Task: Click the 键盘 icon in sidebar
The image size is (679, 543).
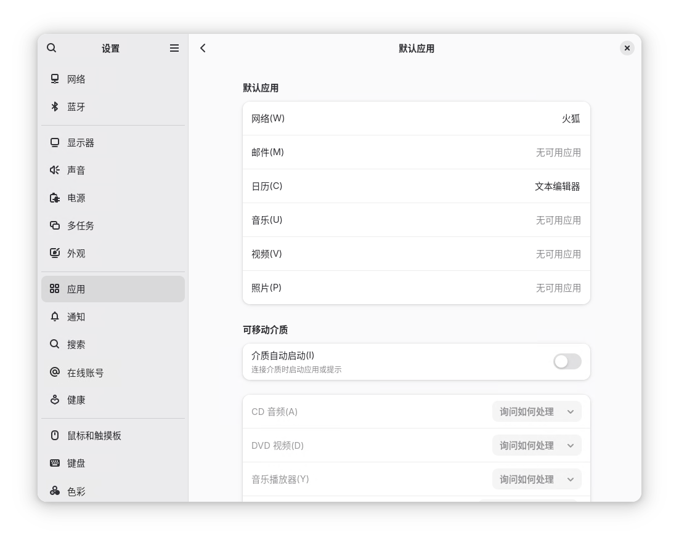Action: click(x=54, y=463)
